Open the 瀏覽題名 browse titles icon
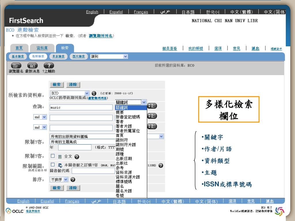This screenshot has height=221, width=295. [x=16, y=66]
